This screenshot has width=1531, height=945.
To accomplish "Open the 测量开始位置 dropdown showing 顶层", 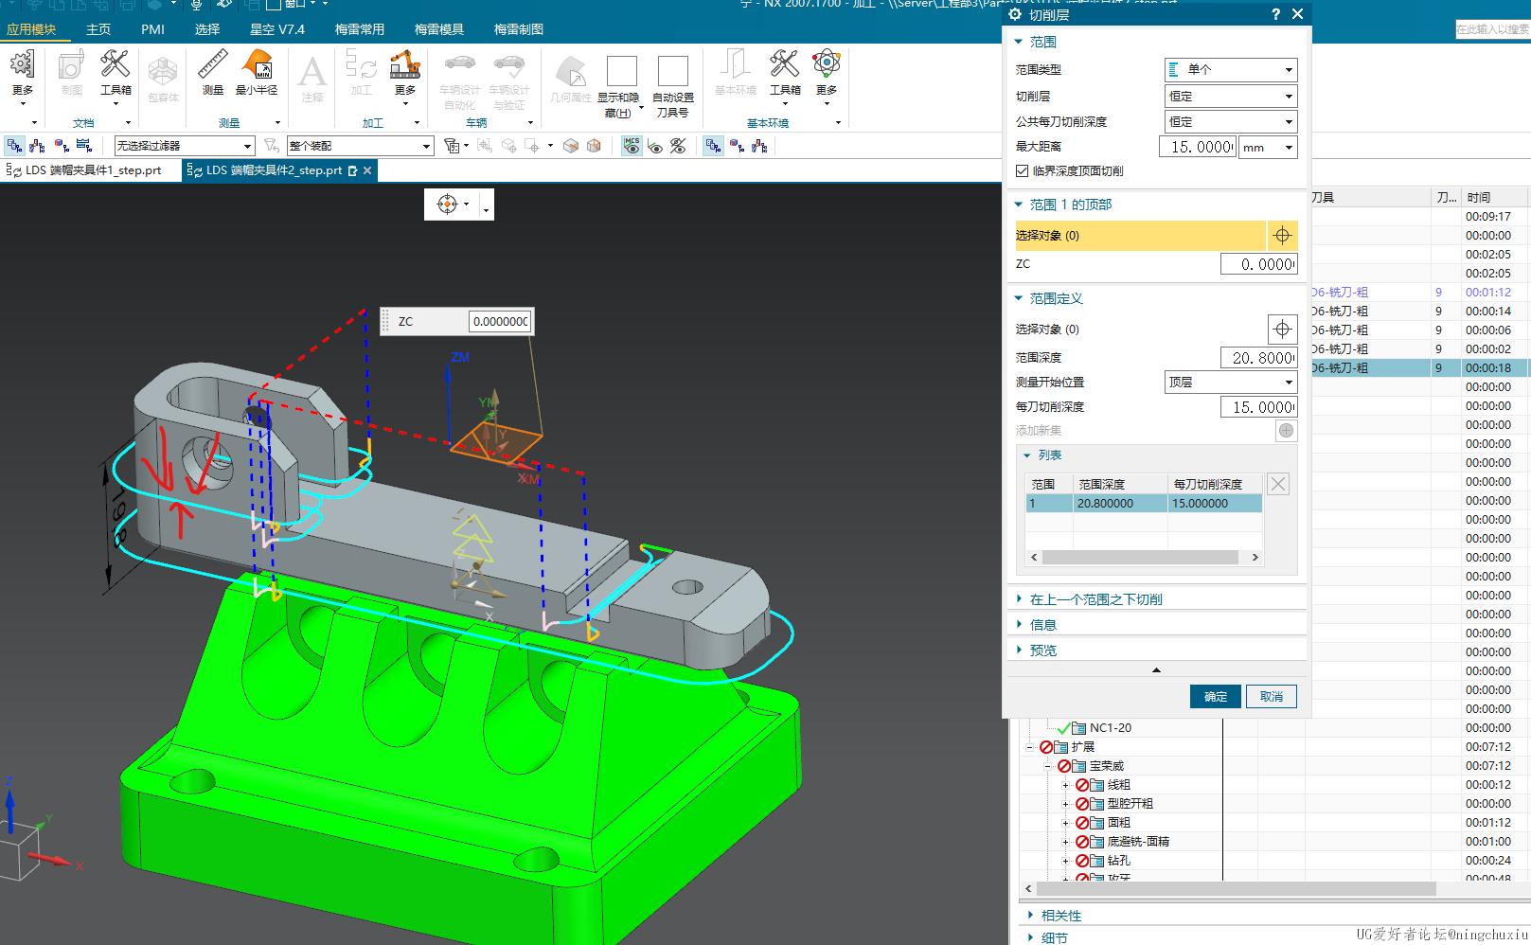I will [1230, 383].
